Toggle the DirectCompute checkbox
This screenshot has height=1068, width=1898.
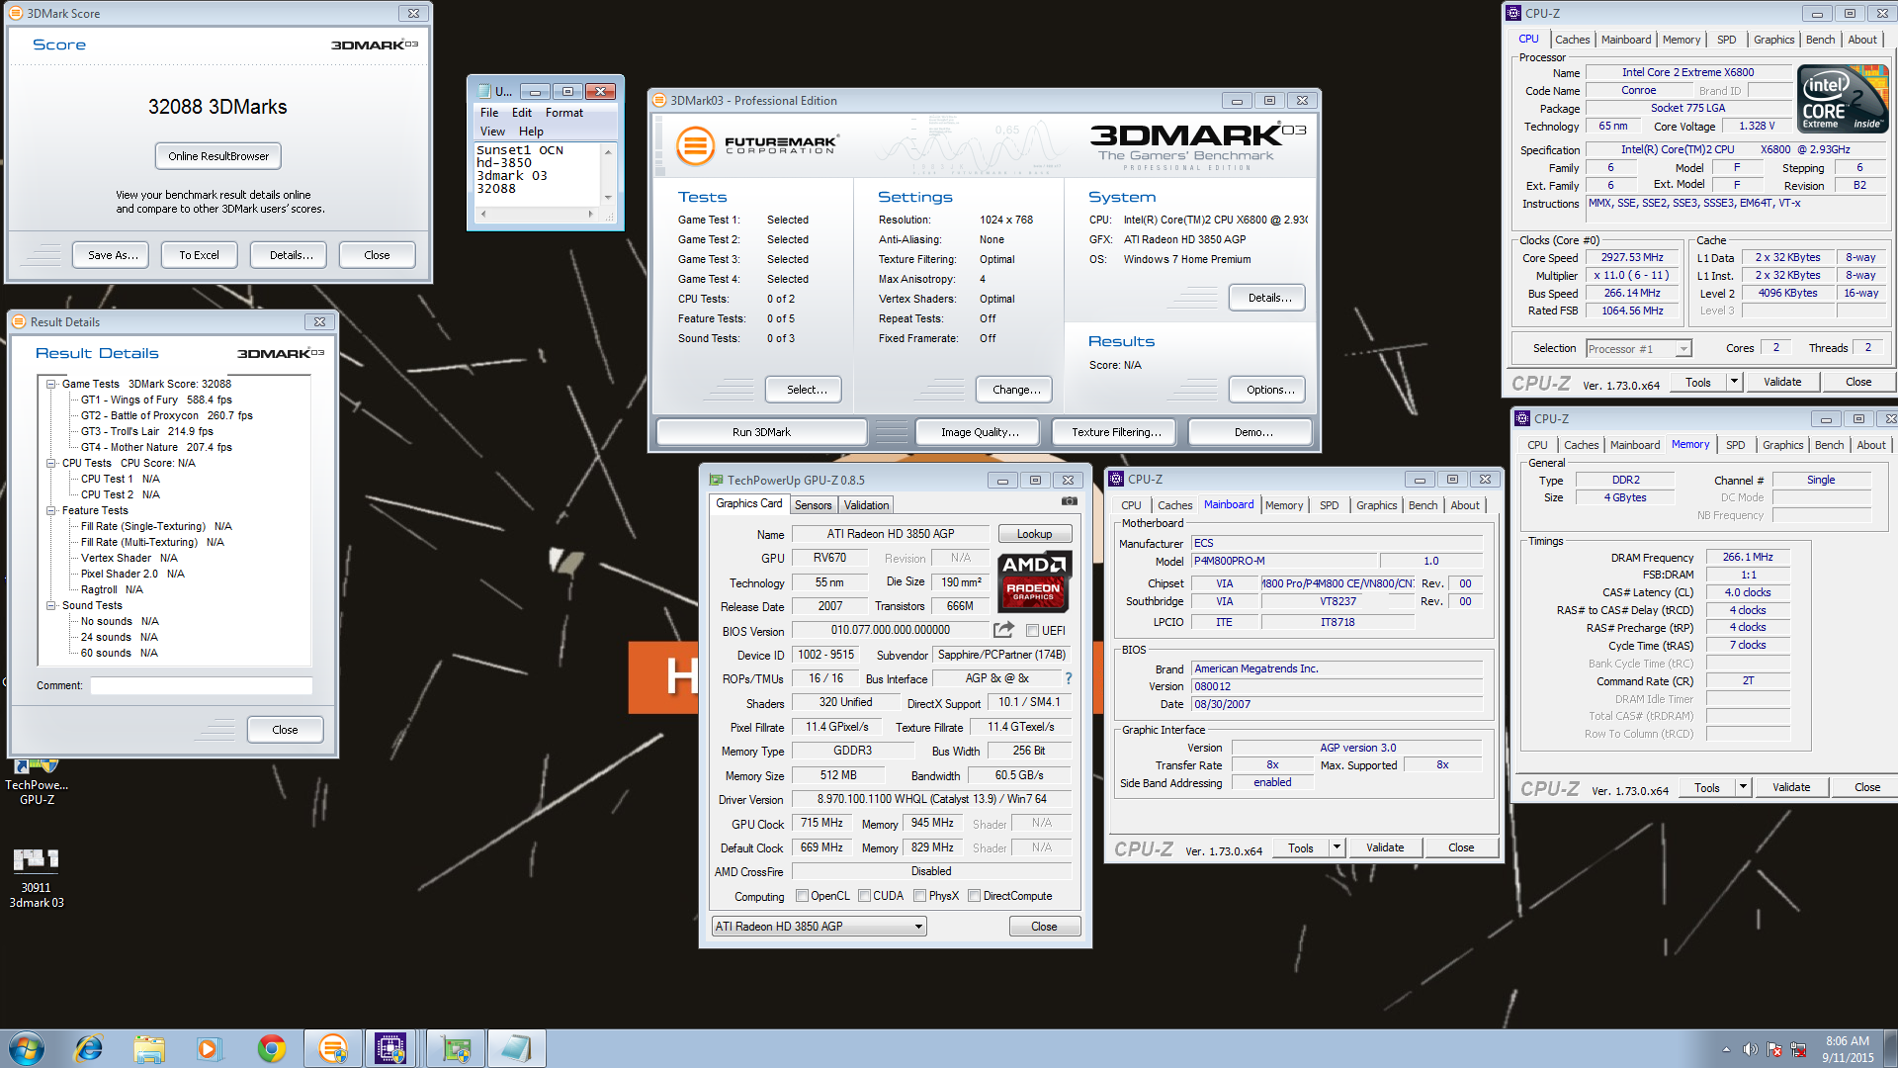(974, 896)
